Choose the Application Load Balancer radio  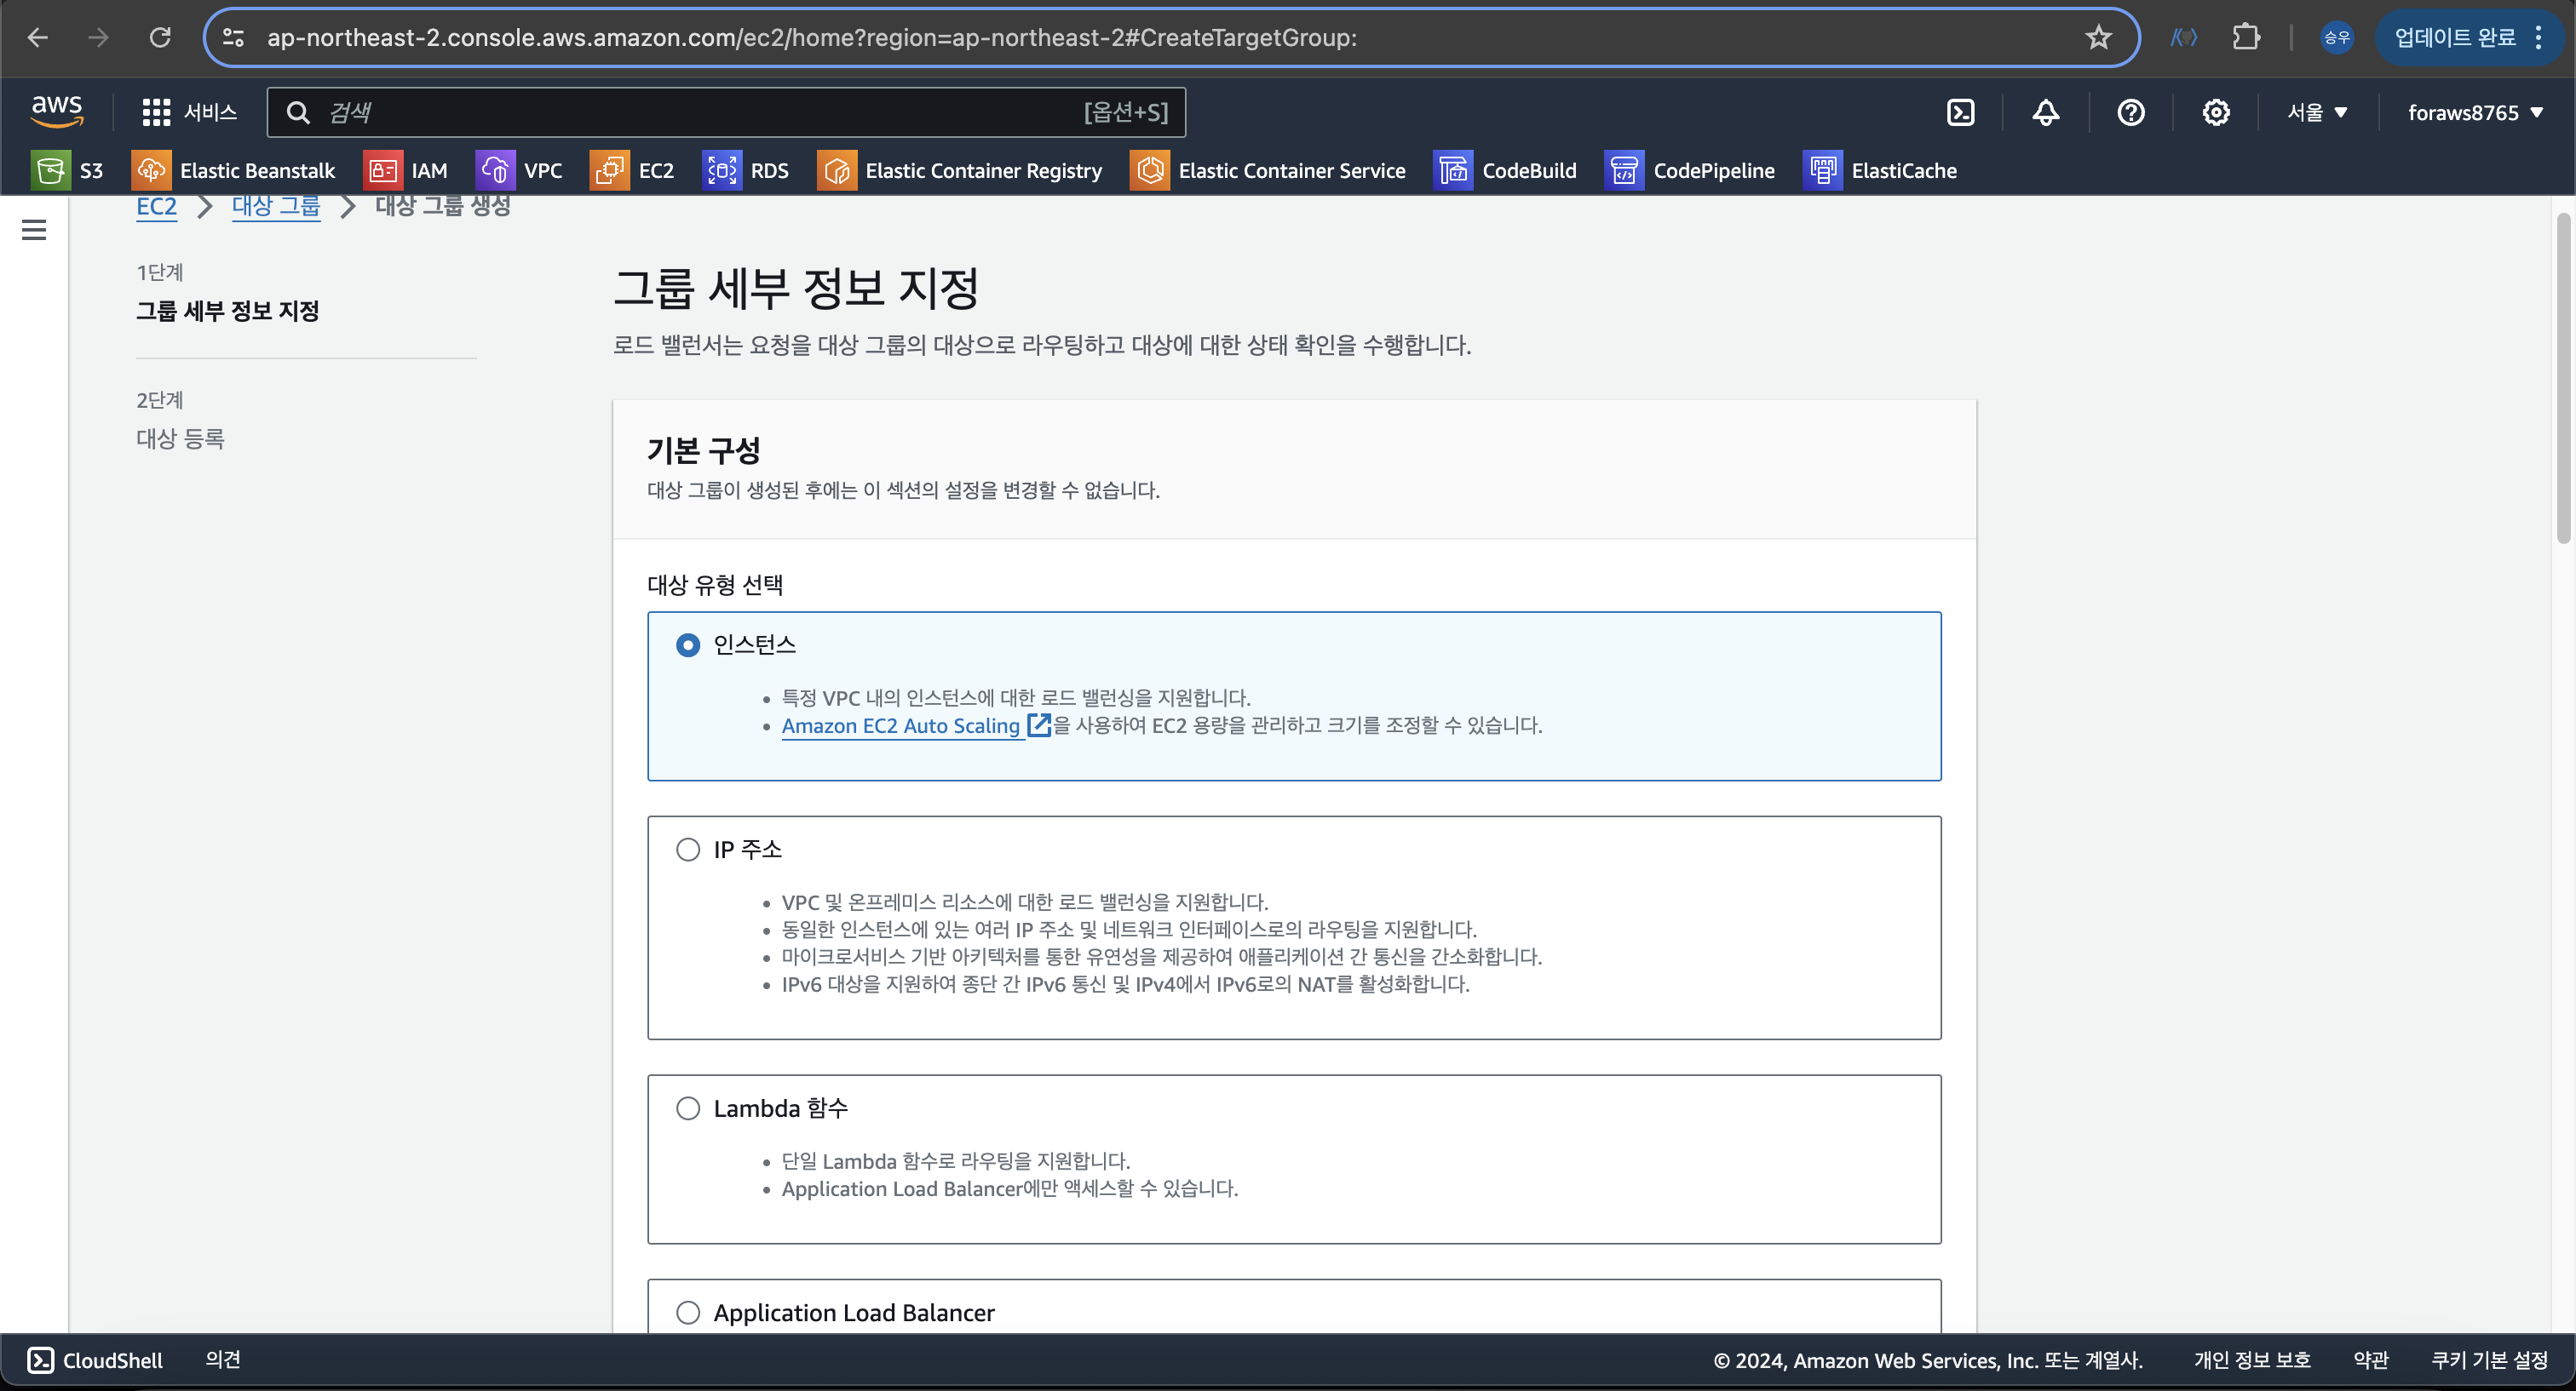tap(688, 1312)
